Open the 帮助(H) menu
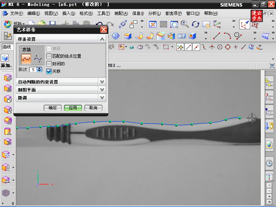 pos(211,13)
